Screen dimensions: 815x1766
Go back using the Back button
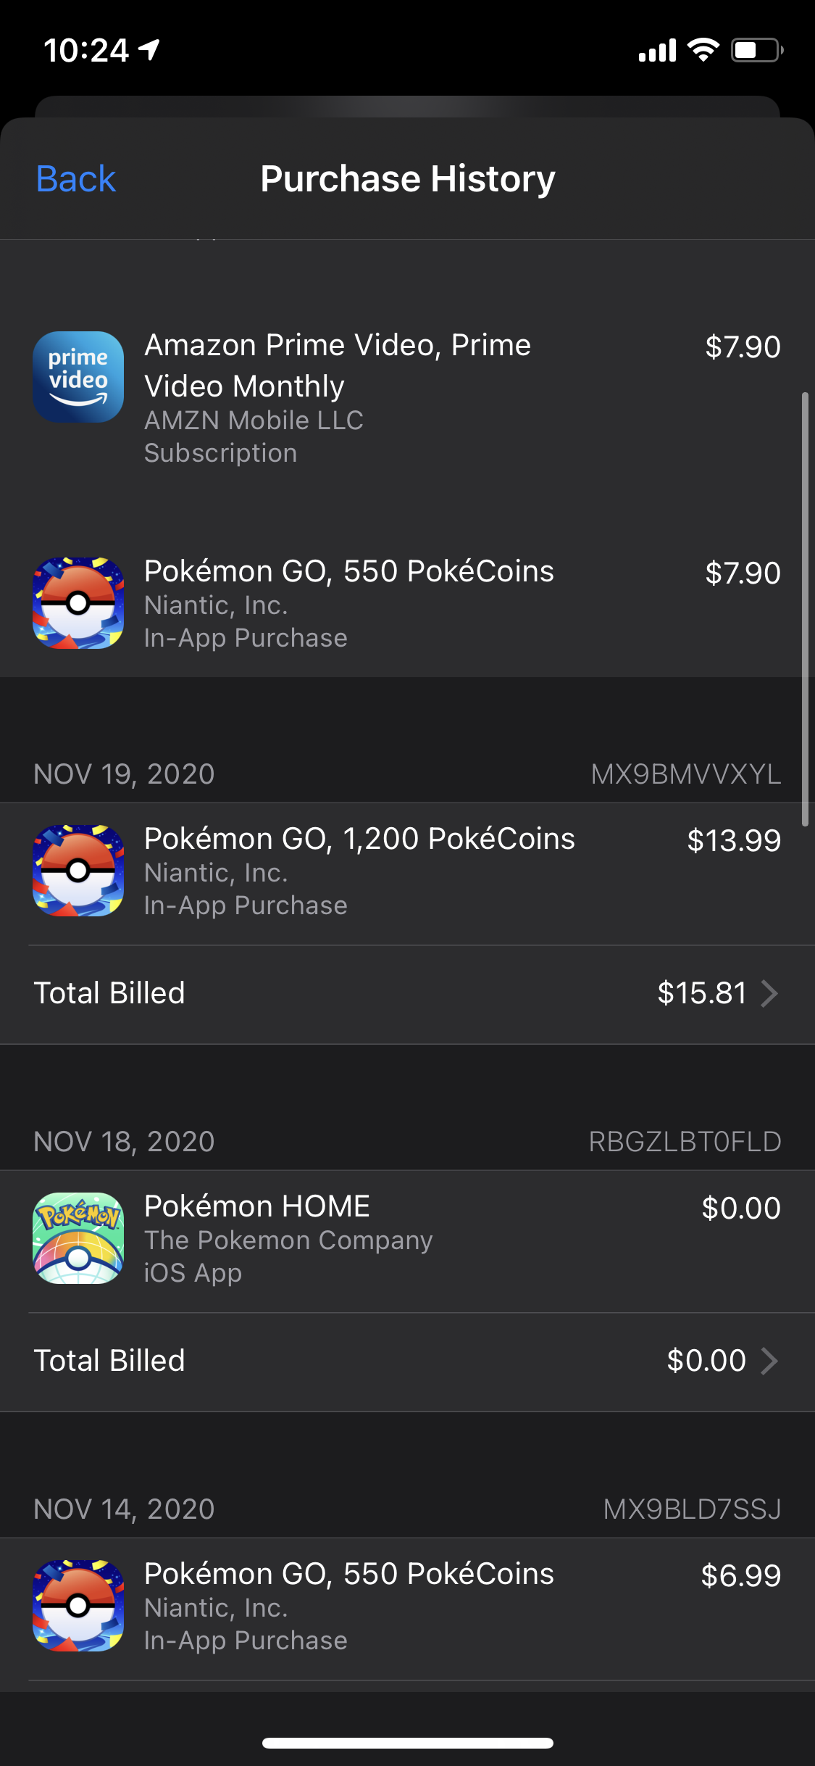(x=76, y=179)
